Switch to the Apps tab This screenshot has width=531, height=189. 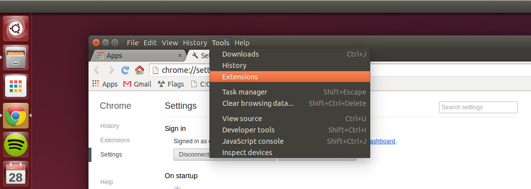click(136, 56)
